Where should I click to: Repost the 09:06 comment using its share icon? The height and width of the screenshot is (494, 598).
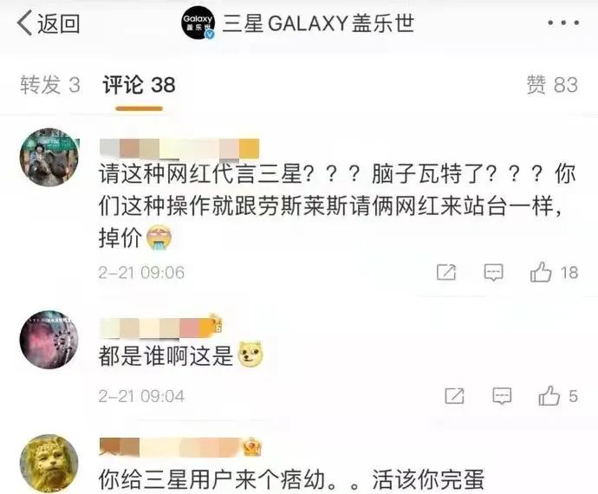tap(446, 272)
